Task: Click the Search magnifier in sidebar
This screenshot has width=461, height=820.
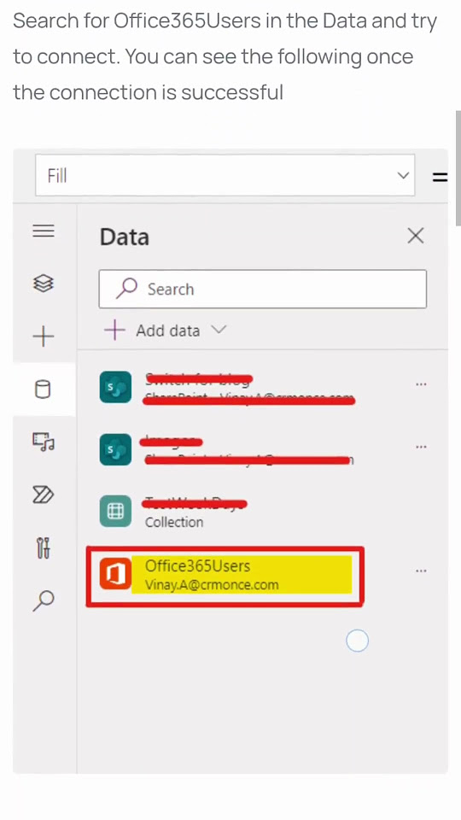Action: click(44, 600)
